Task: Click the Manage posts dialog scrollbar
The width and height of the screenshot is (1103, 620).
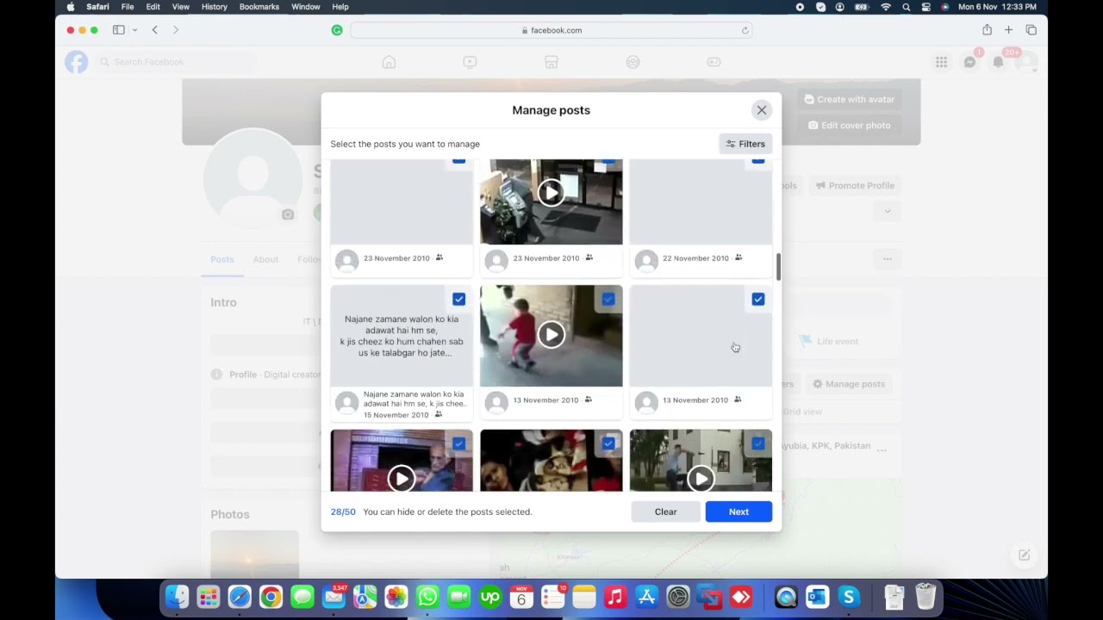Action: tap(778, 267)
